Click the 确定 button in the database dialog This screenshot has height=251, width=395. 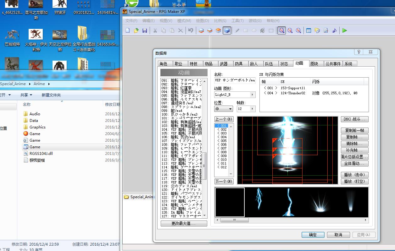click(313, 235)
